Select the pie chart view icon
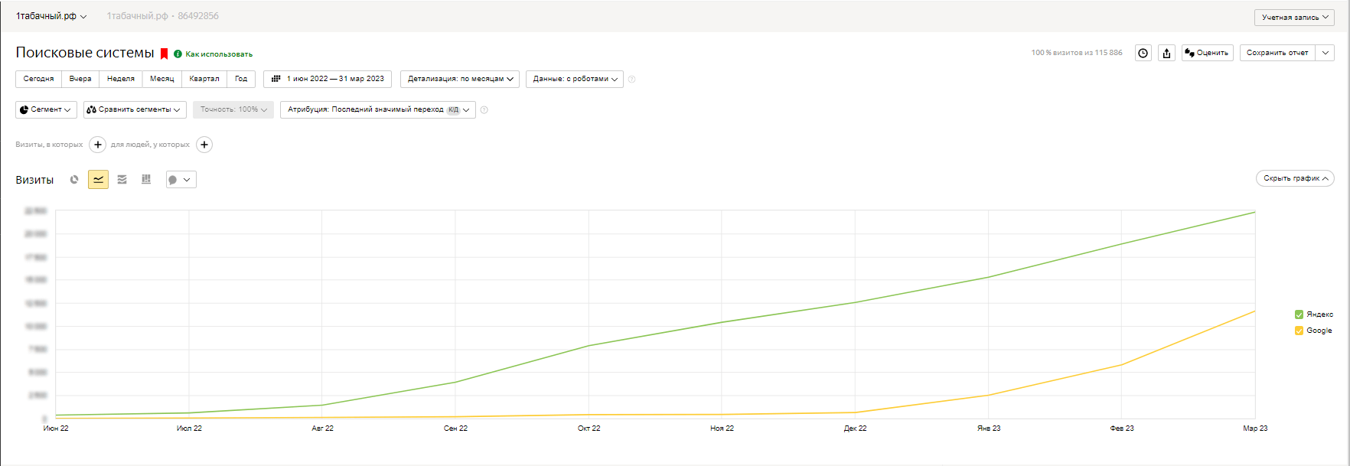The height and width of the screenshot is (466, 1350). click(x=74, y=179)
